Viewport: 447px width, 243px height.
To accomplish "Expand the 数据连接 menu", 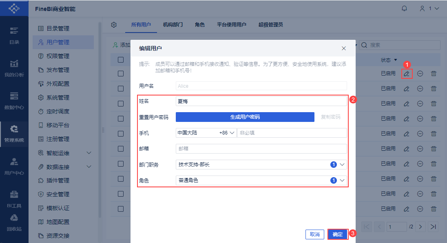I will [89, 167].
